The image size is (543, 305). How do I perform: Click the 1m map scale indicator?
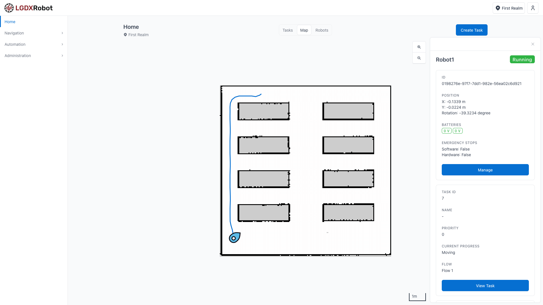tap(417, 297)
